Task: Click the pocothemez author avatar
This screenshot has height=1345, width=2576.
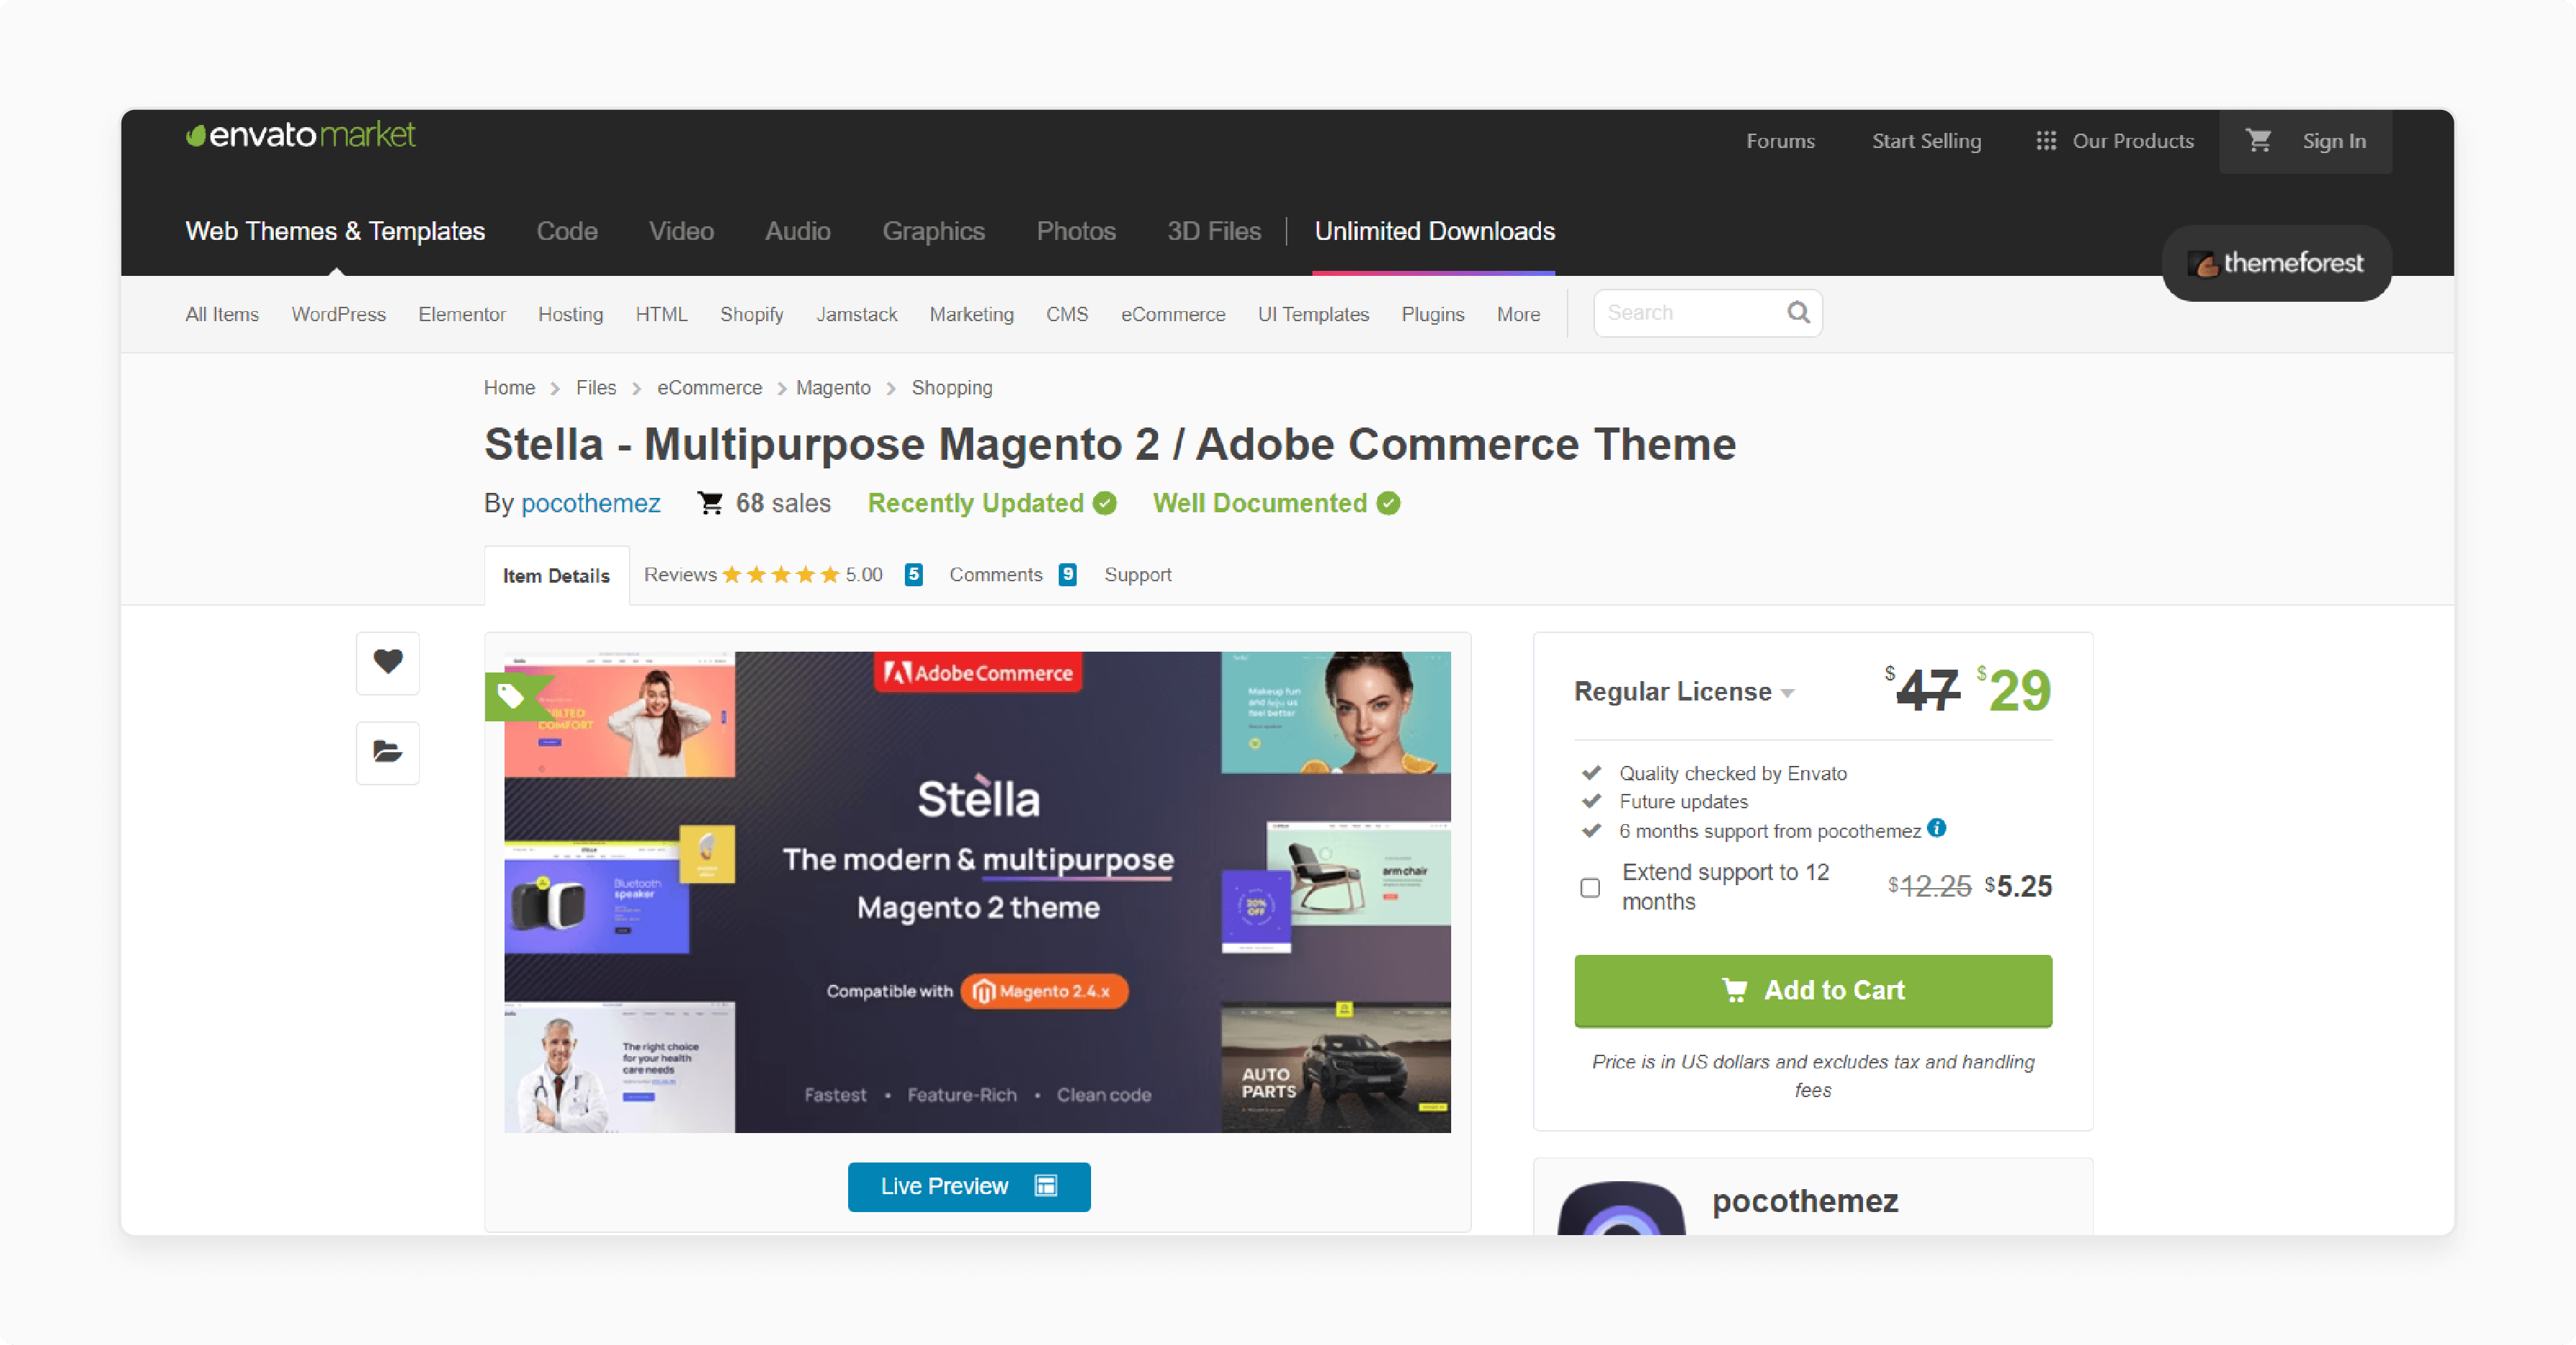Action: click(1621, 1208)
